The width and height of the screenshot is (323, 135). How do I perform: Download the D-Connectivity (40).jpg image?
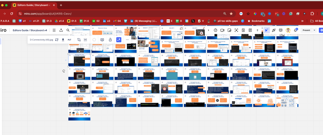63,40
